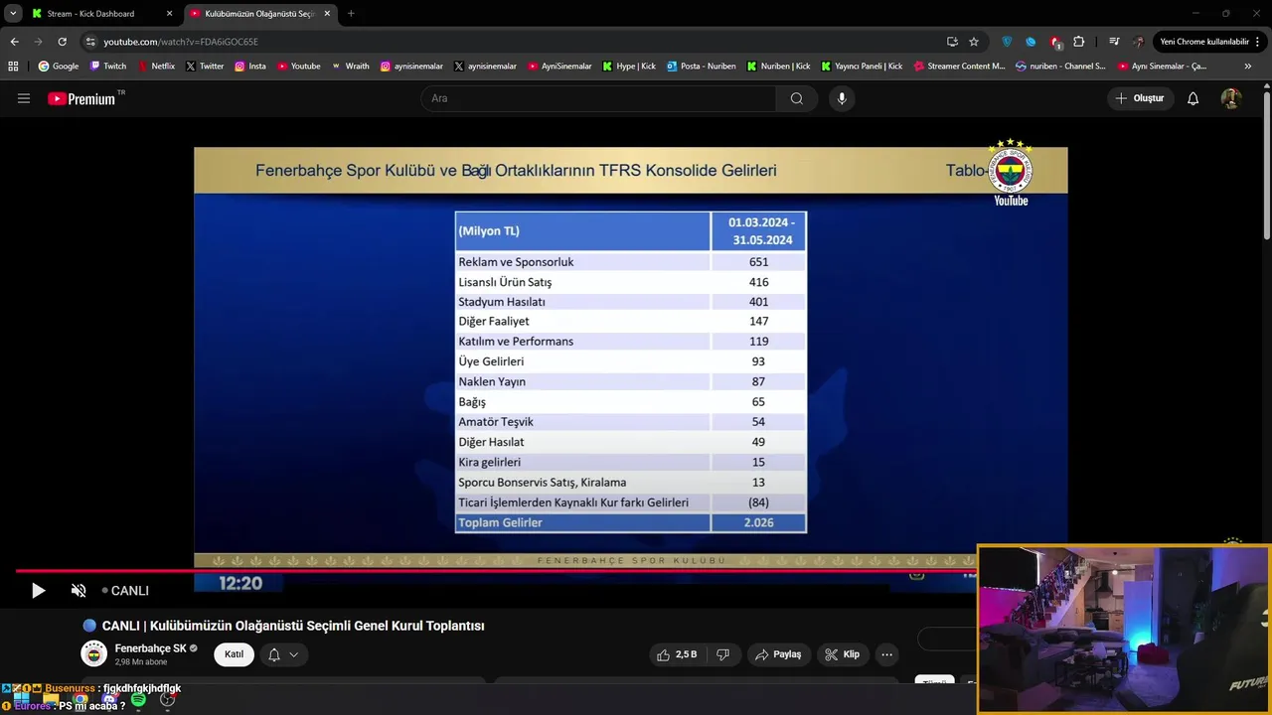Open the Oluştur create menu
This screenshot has height=715, width=1272.
point(1140,98)
